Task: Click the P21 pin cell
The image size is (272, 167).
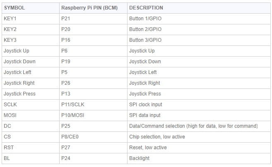Action: pyautogui.click(x=66, y=19)
